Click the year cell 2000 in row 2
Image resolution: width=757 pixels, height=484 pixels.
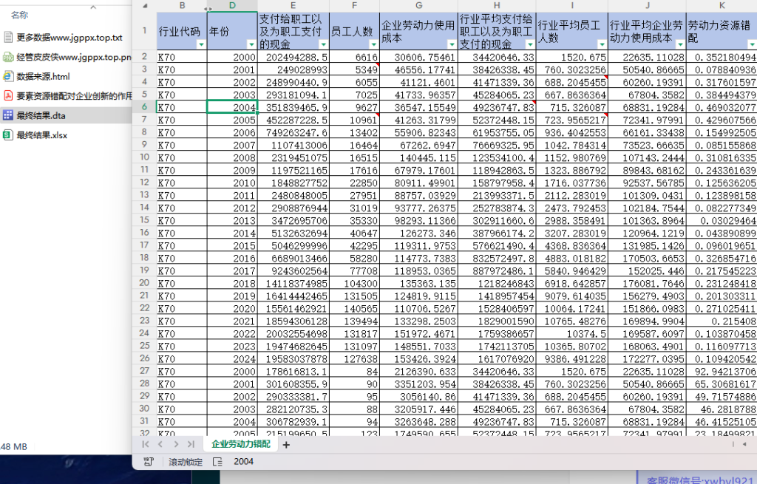click(x=232, y=57)
